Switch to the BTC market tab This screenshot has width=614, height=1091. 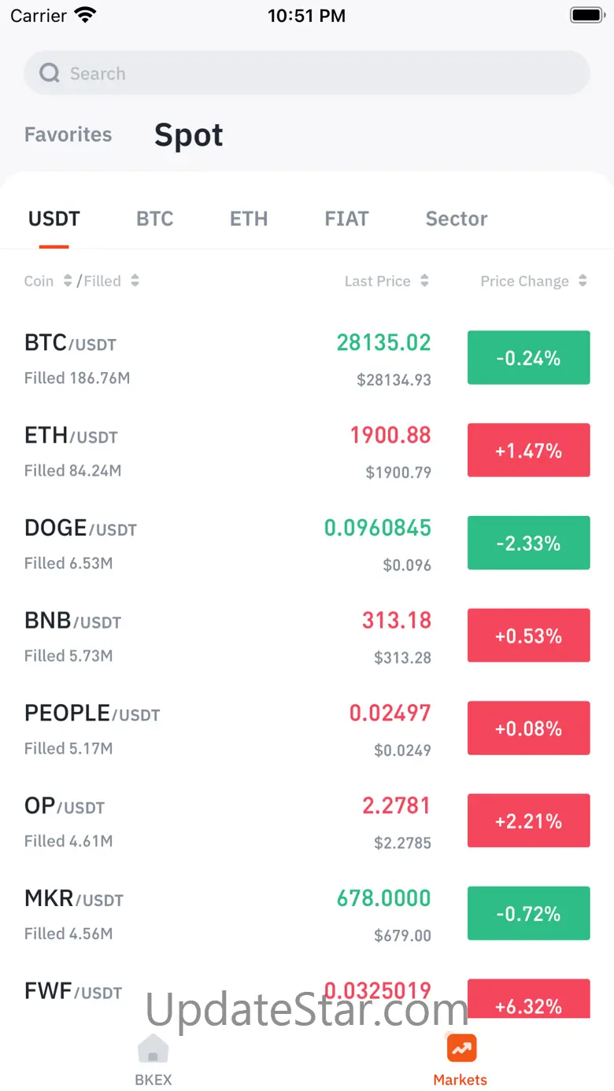pos(154,219)
